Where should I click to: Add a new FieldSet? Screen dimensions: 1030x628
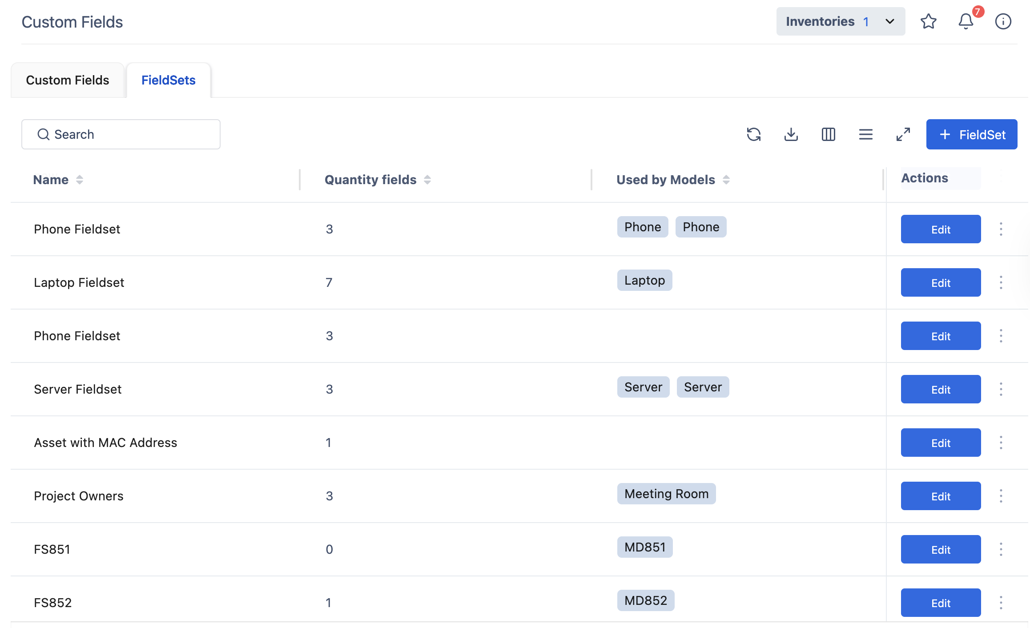click(971, 134)
